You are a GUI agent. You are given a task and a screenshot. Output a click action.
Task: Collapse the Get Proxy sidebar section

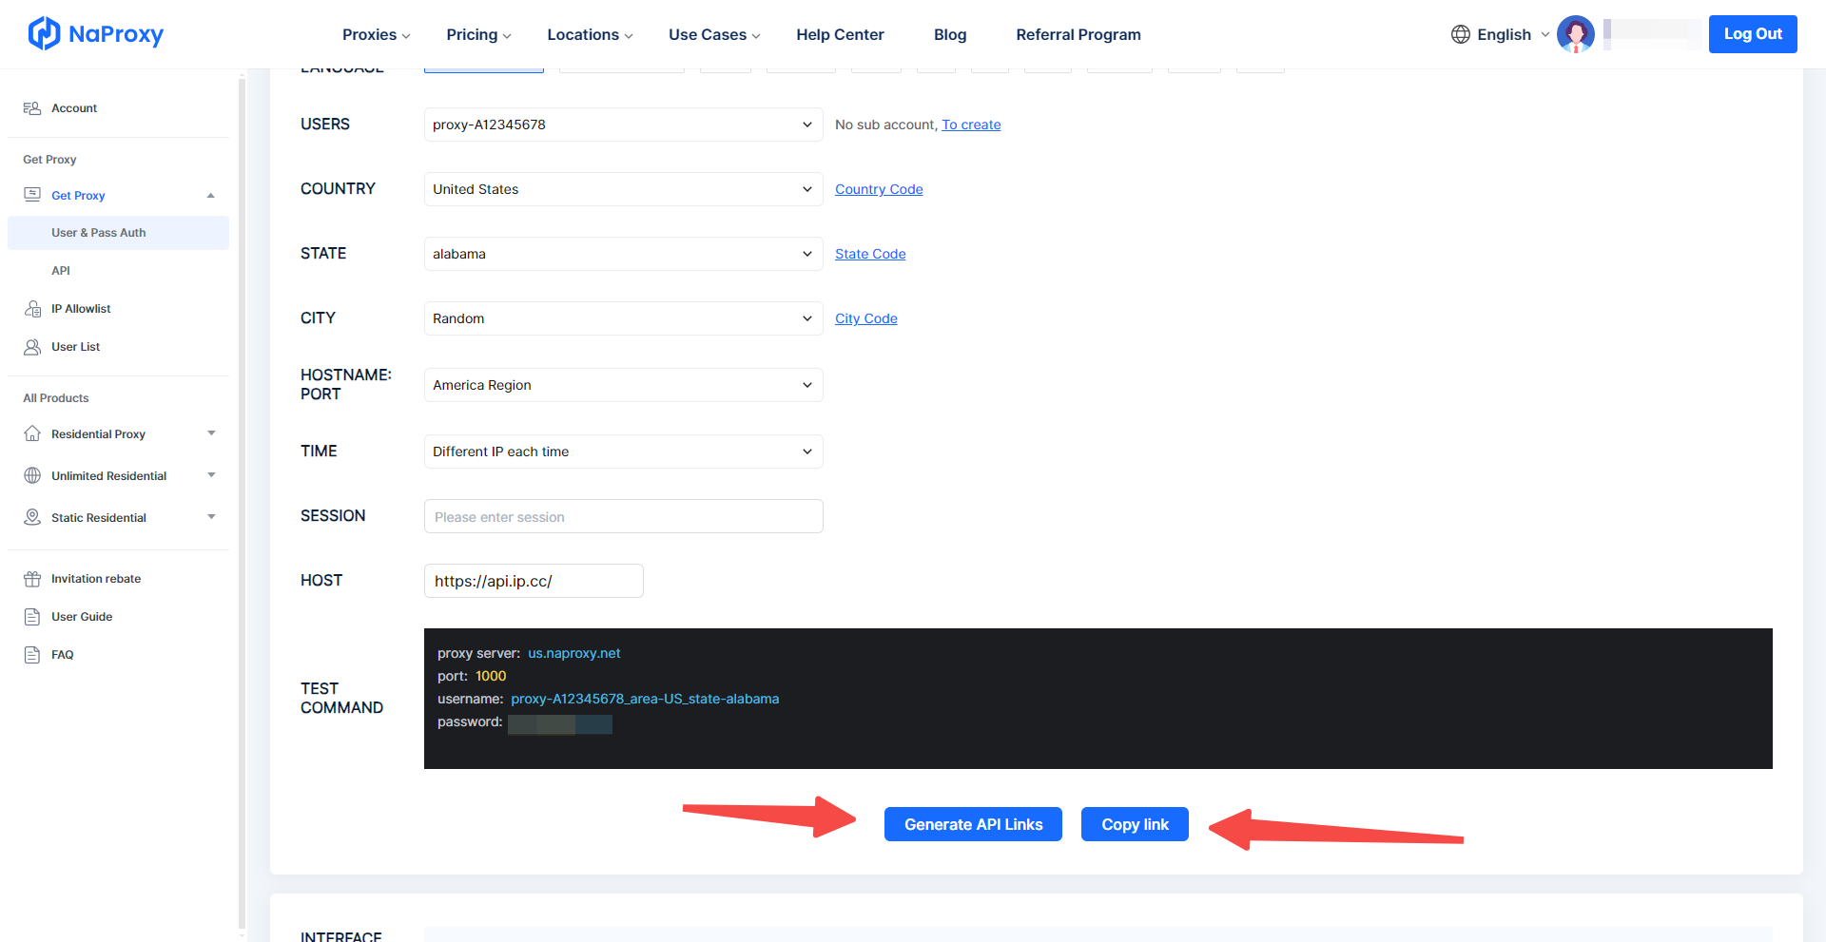pyautogui.click(x=211, y=196)
